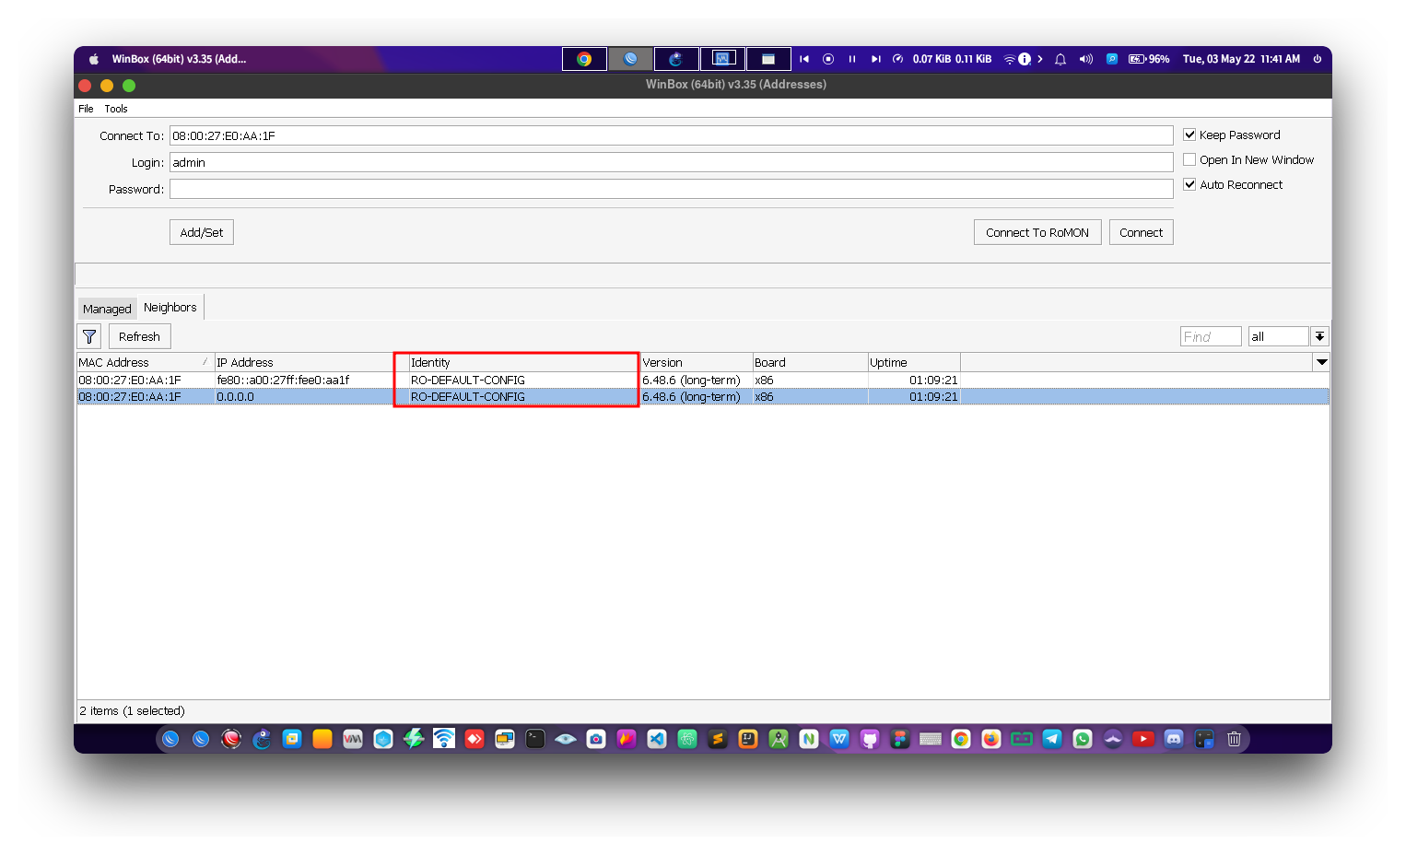This screenshot has height=855, width=1406.
Task: Open VS Code from the dock
Action: pyautogui.click(x=656, y=738)
